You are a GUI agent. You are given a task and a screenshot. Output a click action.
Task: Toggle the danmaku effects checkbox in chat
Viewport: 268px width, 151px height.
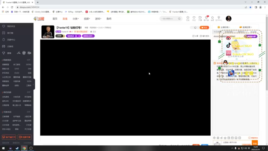[249, 138]
